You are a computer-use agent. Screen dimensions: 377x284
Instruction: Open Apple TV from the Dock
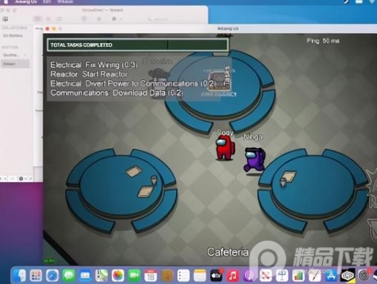[x=216, y=276]
